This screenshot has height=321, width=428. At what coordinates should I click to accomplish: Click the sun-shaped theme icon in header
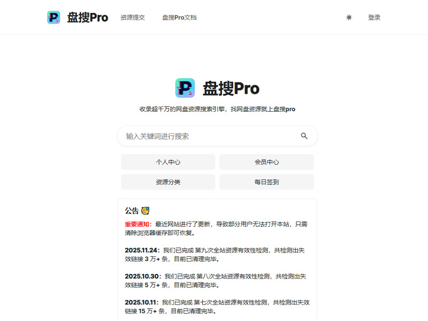coord(349,17)
